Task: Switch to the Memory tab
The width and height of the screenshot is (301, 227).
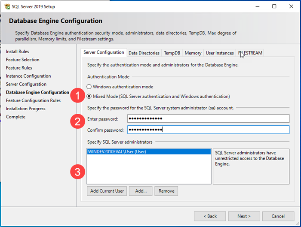Action: [193, 53]
